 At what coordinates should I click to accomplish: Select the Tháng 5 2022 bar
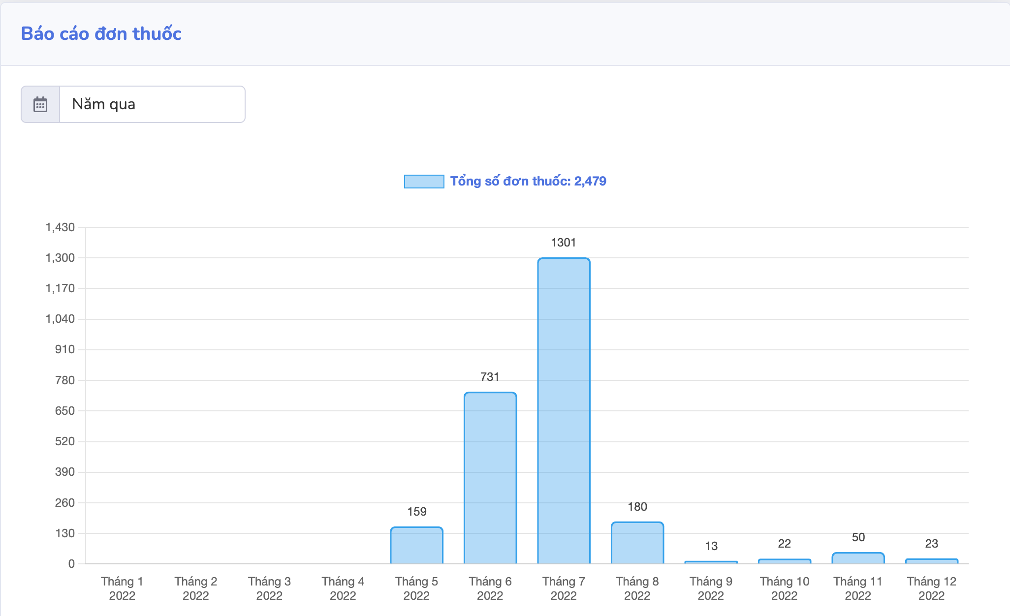(x=416, y=545)
